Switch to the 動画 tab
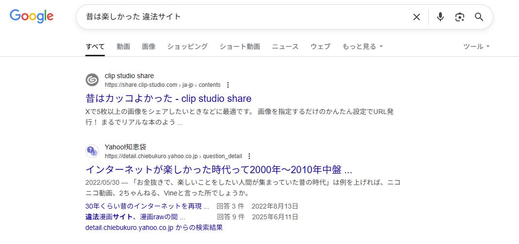This screenshot has height=244, width=519. 123,47
